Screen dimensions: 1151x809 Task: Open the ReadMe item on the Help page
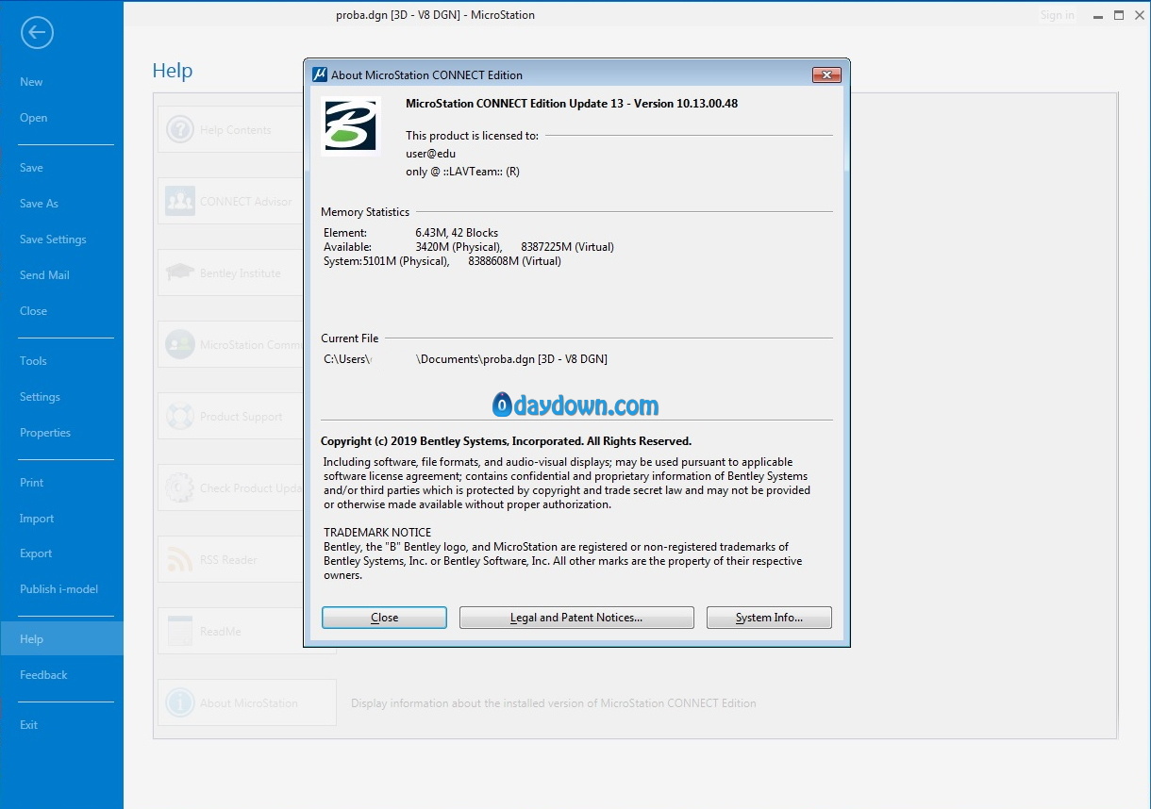coord(229,632)
